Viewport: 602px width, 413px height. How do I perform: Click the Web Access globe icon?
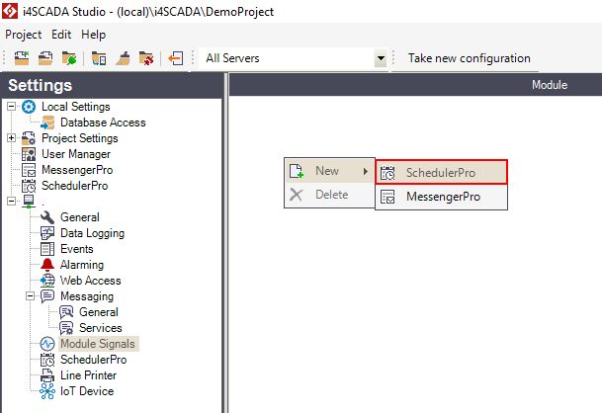[x=47, y=281]
